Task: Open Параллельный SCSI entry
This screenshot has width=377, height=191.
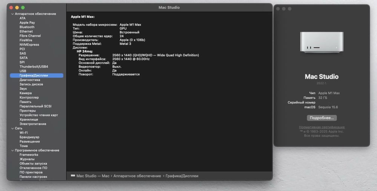Action: tap(35, 106)
